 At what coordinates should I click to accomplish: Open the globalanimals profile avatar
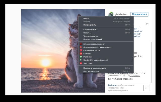click(x=111, y=14)
